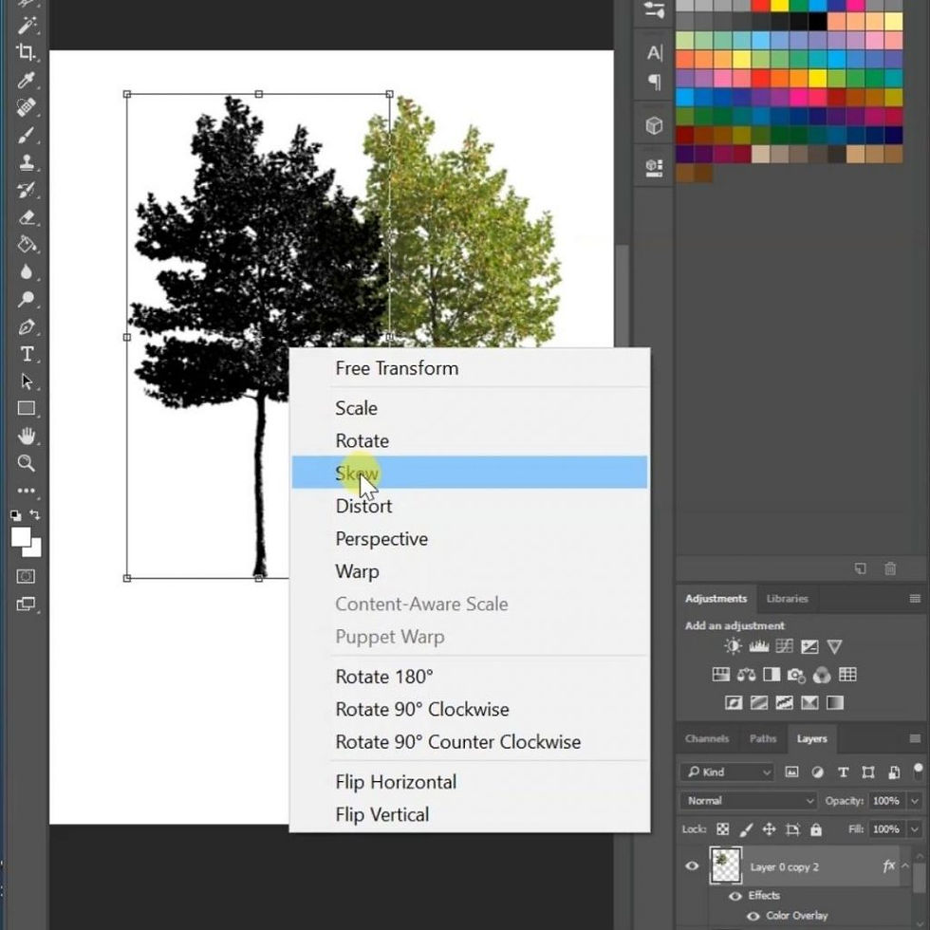930x930 pixels.
Task: Open the Kind filter dropdown
Action: coord(727,772)
